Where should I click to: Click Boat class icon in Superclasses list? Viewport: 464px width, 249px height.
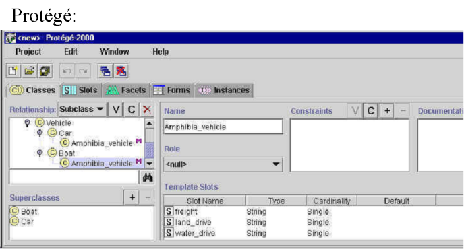14,211
